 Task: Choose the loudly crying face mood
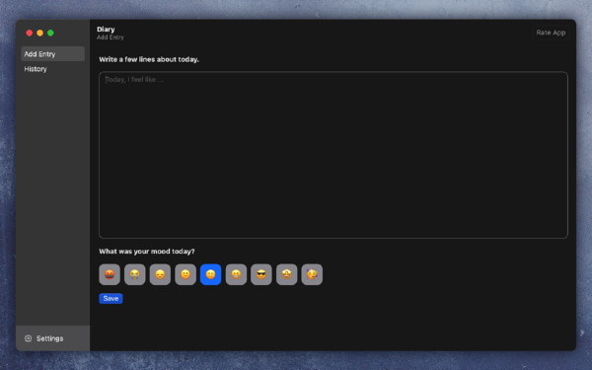pos(135,274)
